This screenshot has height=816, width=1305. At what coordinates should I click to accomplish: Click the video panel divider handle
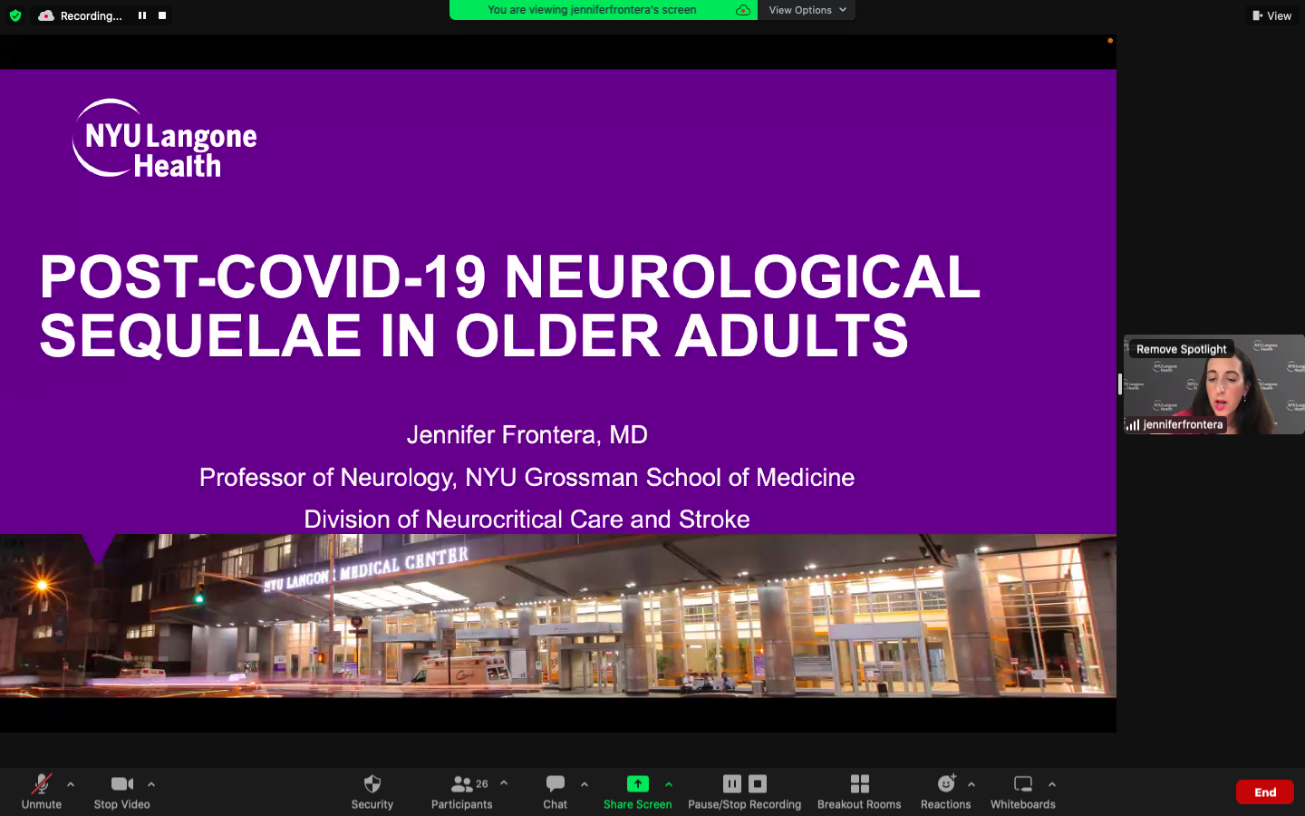[1119, 384]
